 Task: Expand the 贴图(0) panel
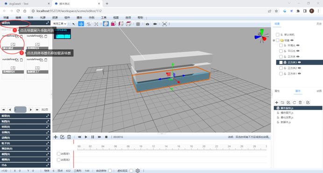48,121
